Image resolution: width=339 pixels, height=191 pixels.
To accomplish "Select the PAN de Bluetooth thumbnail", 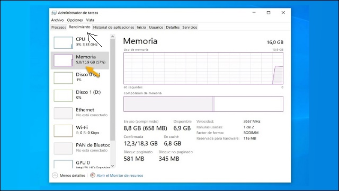I will 63,149.
